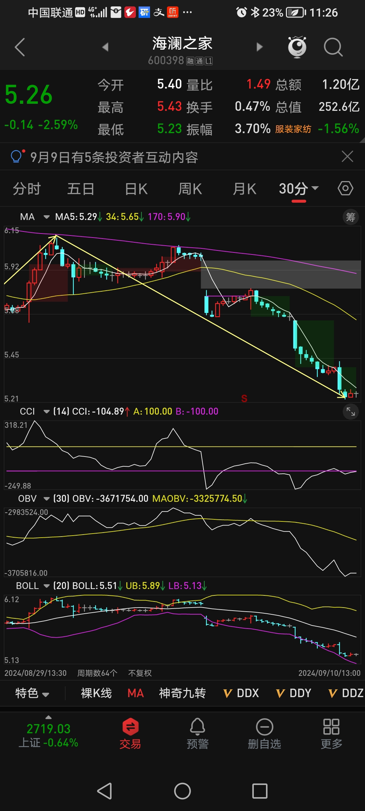This screenshot has width=365, height=811.
Task: Tap Android recent apps button
Action: coord(260,791)
